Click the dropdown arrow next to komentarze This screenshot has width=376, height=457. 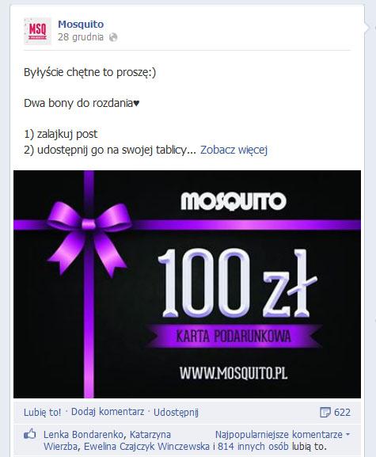tap(348, 435)
